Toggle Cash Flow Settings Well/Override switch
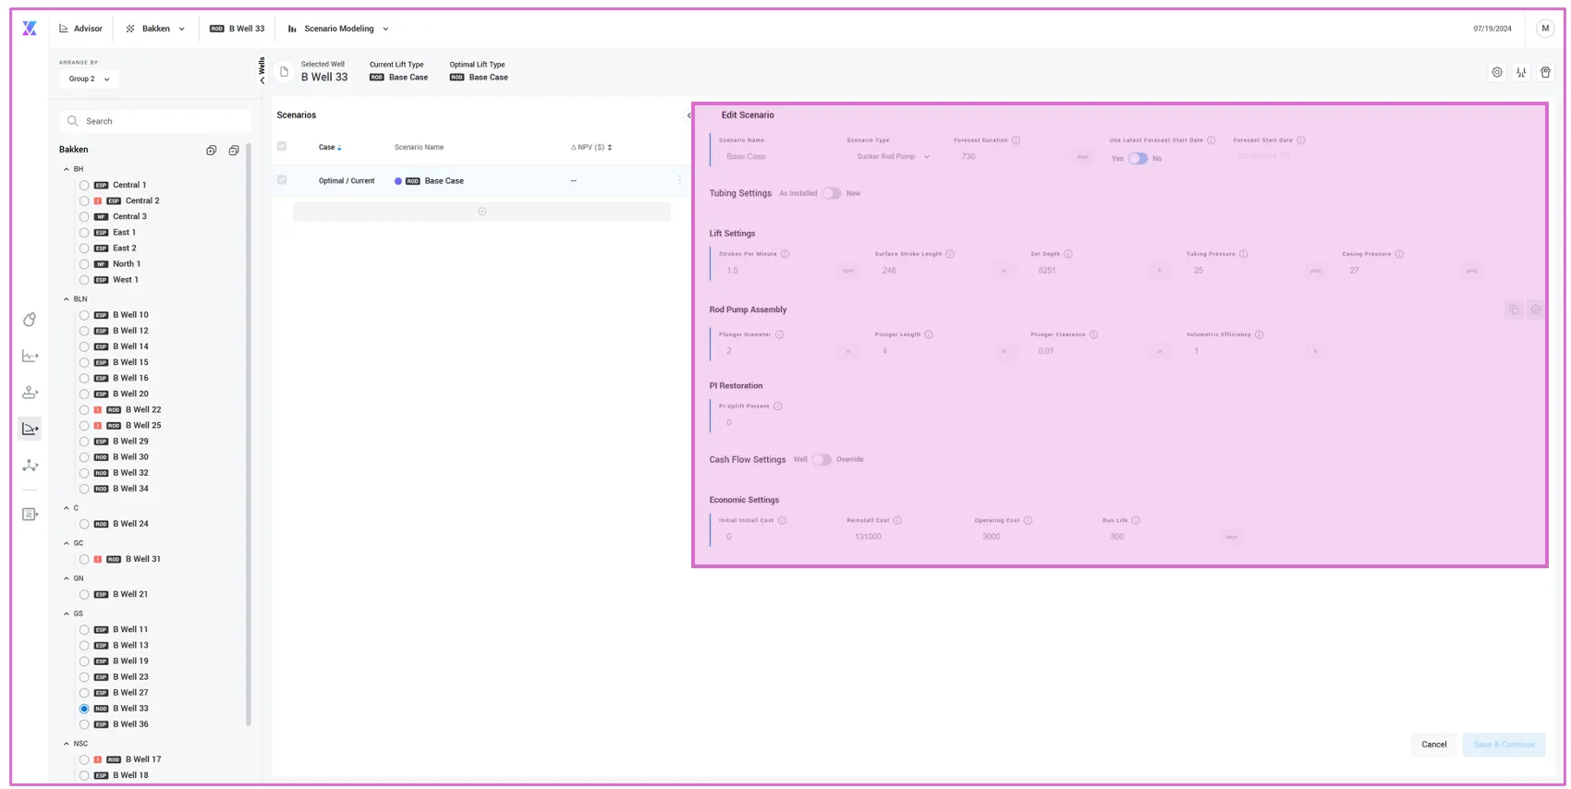 click(x=822, y=459)
